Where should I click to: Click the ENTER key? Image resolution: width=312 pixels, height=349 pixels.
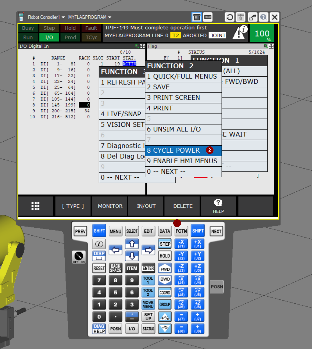pyautogui.click(x=148, y=268)
